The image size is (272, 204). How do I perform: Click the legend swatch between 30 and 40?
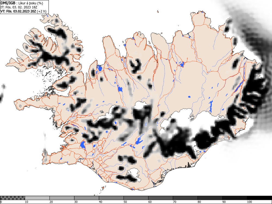tap(86, 198)
